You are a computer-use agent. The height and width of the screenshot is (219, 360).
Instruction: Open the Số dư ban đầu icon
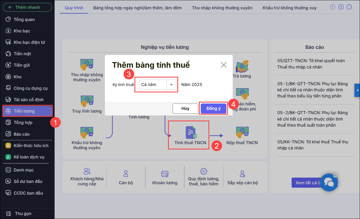coord(9,181)
